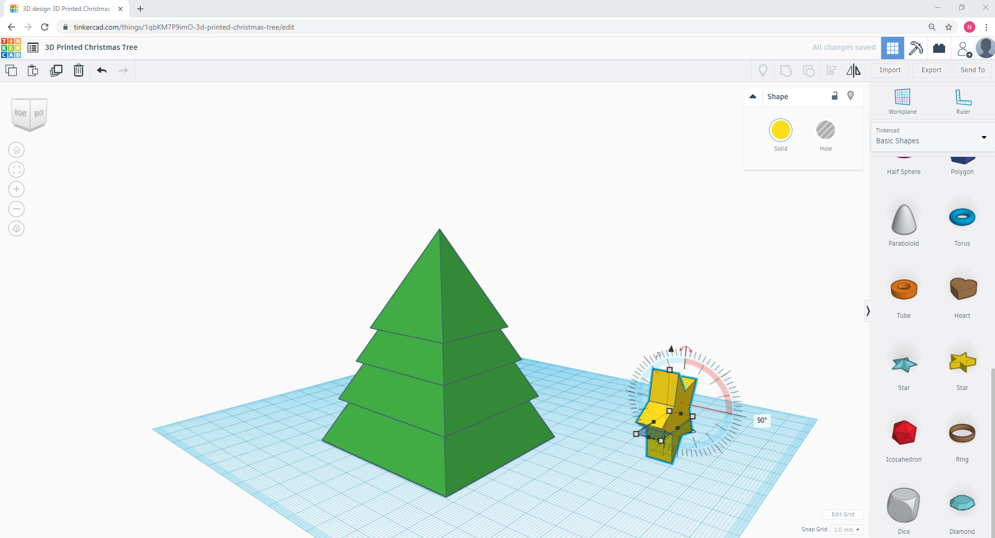Reset to Home view
This screenshot has height=538, width=995.
17,150
